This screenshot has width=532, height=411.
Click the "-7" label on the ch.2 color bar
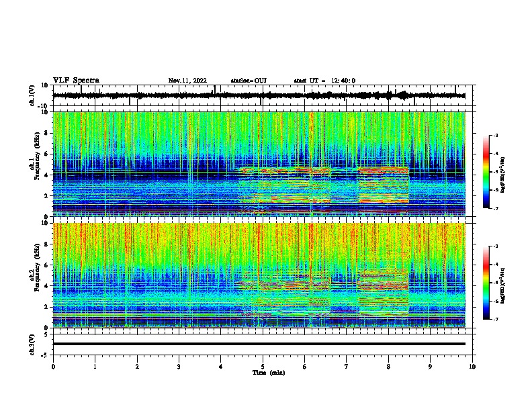(495, 319)
